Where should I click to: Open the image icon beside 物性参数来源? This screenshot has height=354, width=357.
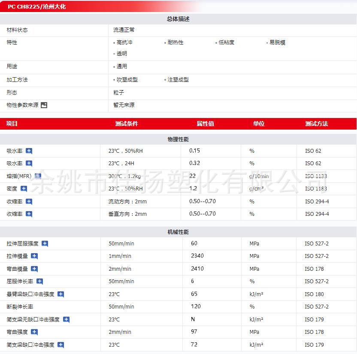44,105
